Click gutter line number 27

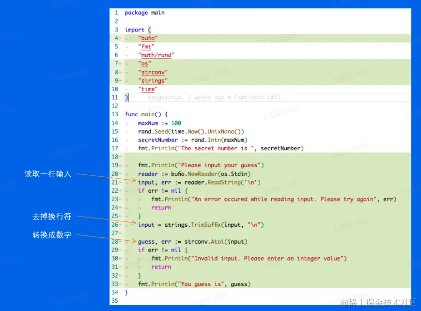(115, 233)
